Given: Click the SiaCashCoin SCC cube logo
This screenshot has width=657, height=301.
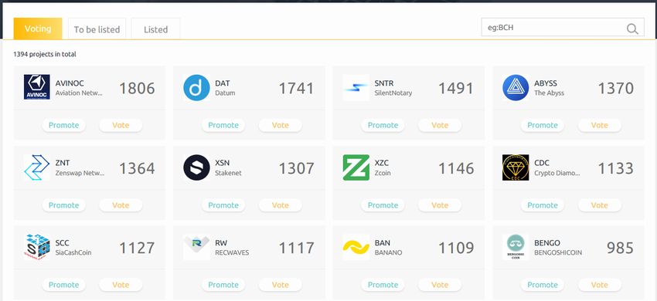Looking at the screenshot, I should [x=37, y=247].
